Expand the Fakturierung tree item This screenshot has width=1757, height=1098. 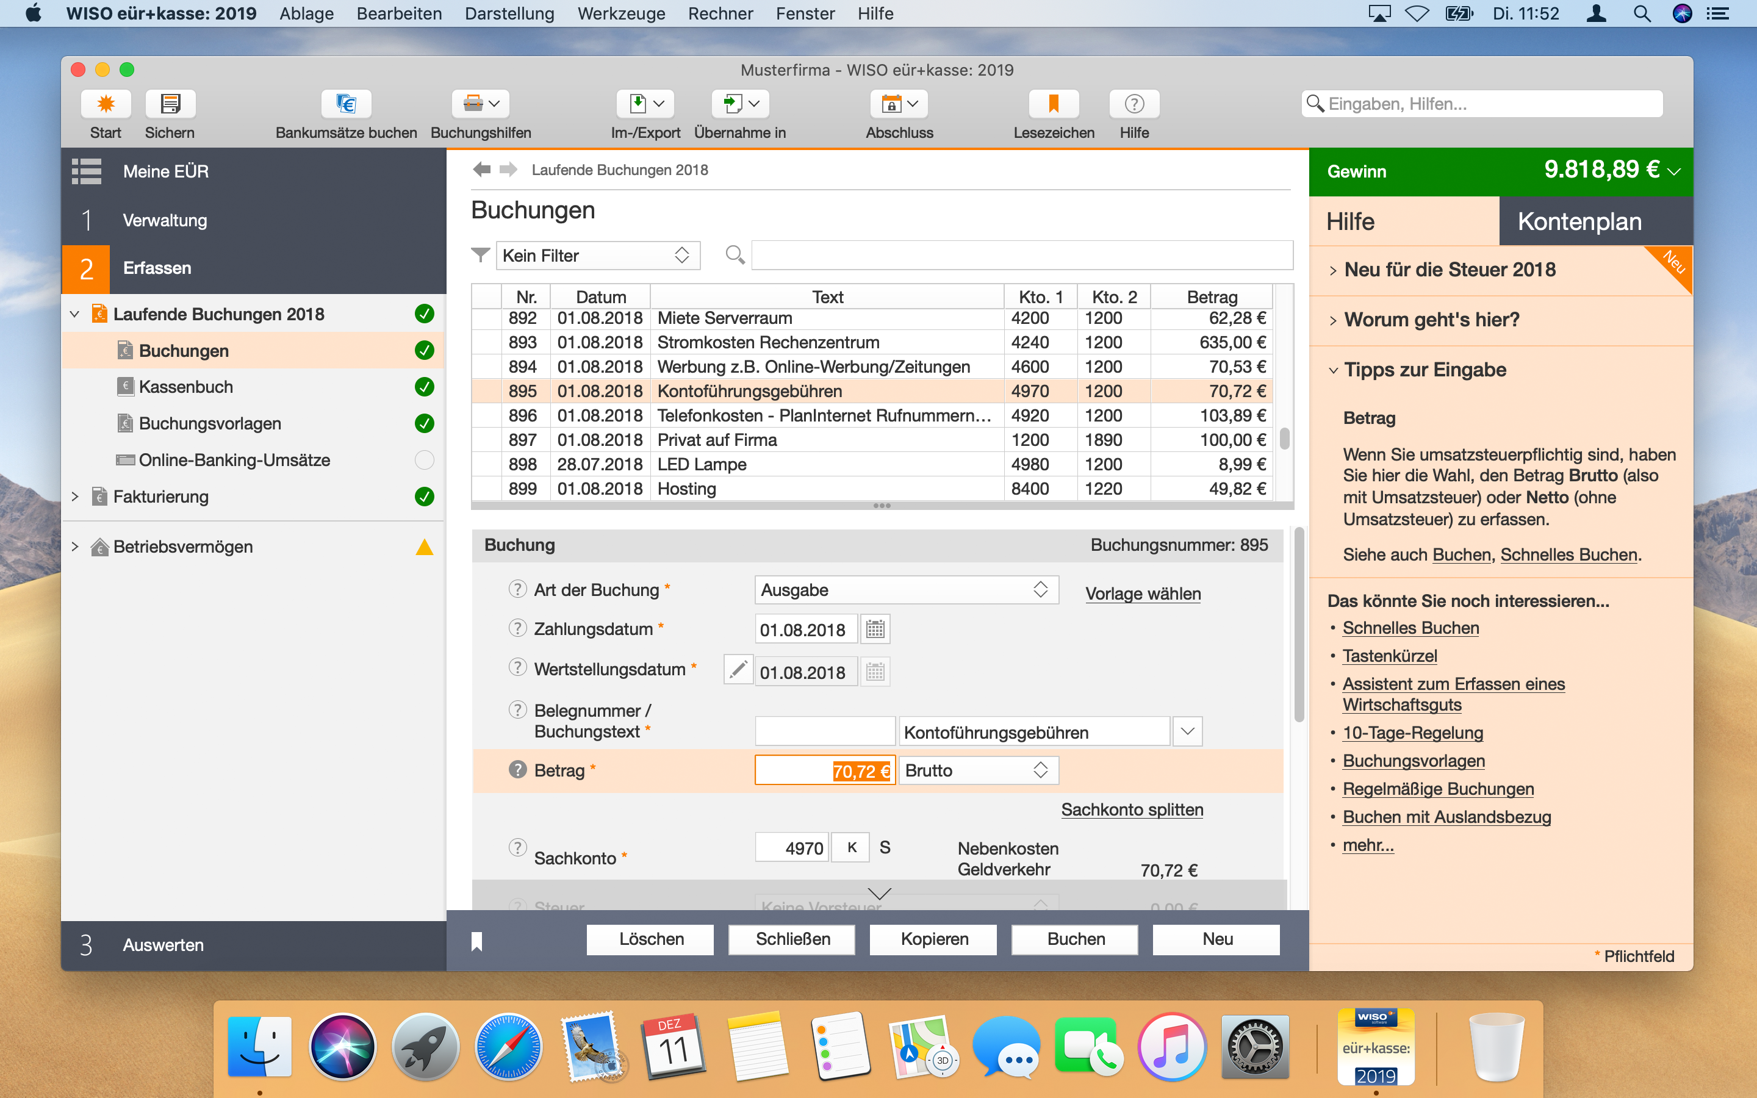75,497
